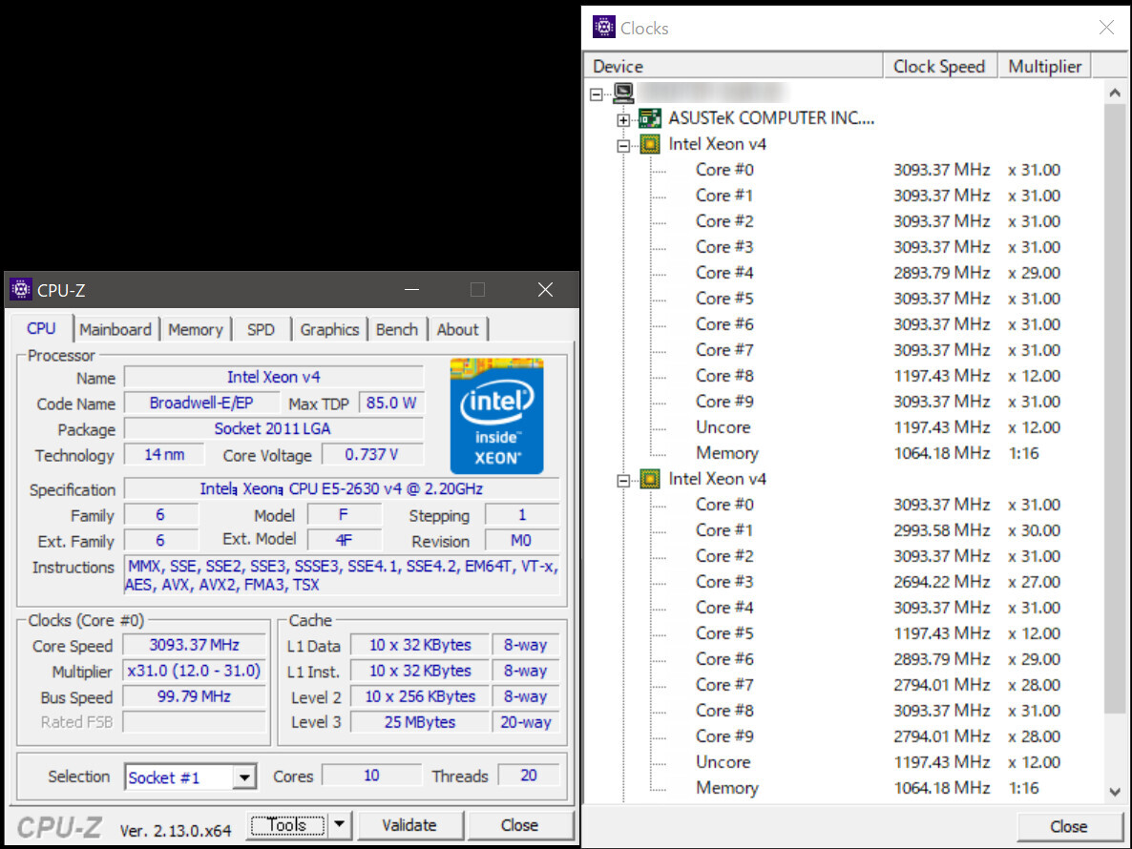The height and width of the screenshot is (849, 1132).
Task: Click the Level 3 20-way value
Action: [526, 722]
